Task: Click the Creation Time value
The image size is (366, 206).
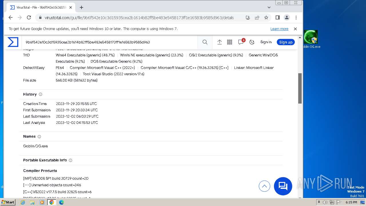Action: pyautogui.click(x=76, y=104)
